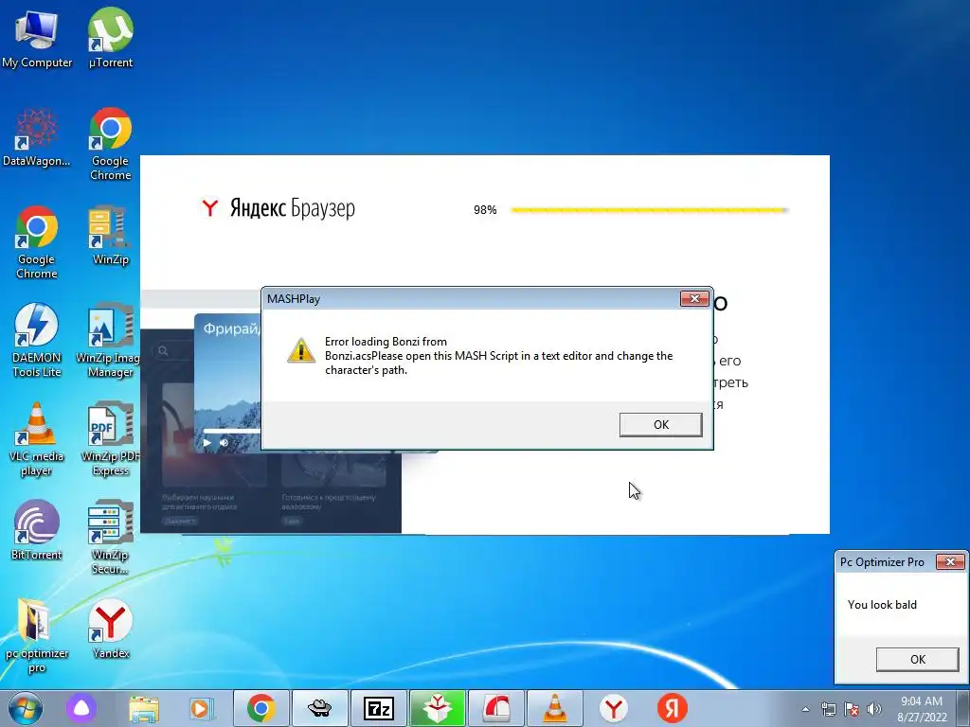The image size is (970, 727).
Task: Select the WinZip desktop shortcut
Action: [x=110, y=236]
